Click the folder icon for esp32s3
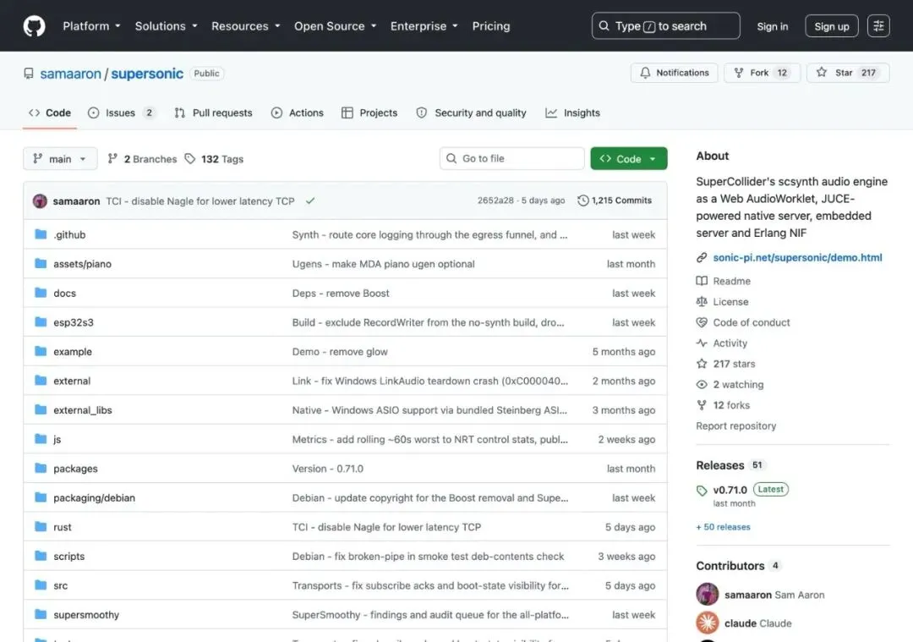The height and width of the screenshot is (642, 913). click(x=41, y=321)
